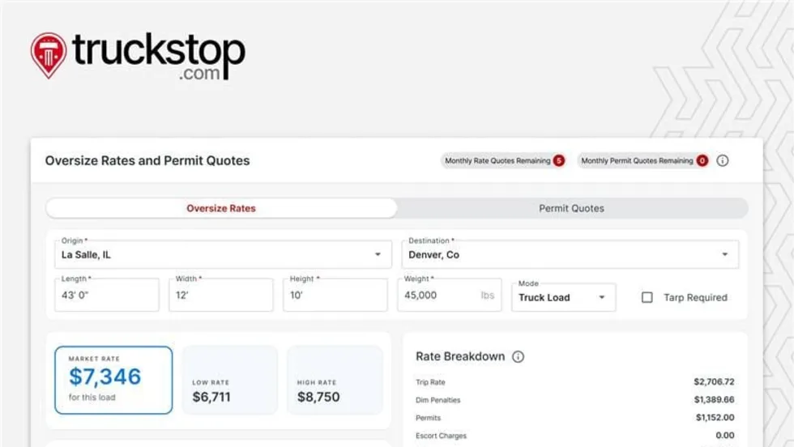Open the Mode Truck Load dropdown
794x447 pixels.
563,298
